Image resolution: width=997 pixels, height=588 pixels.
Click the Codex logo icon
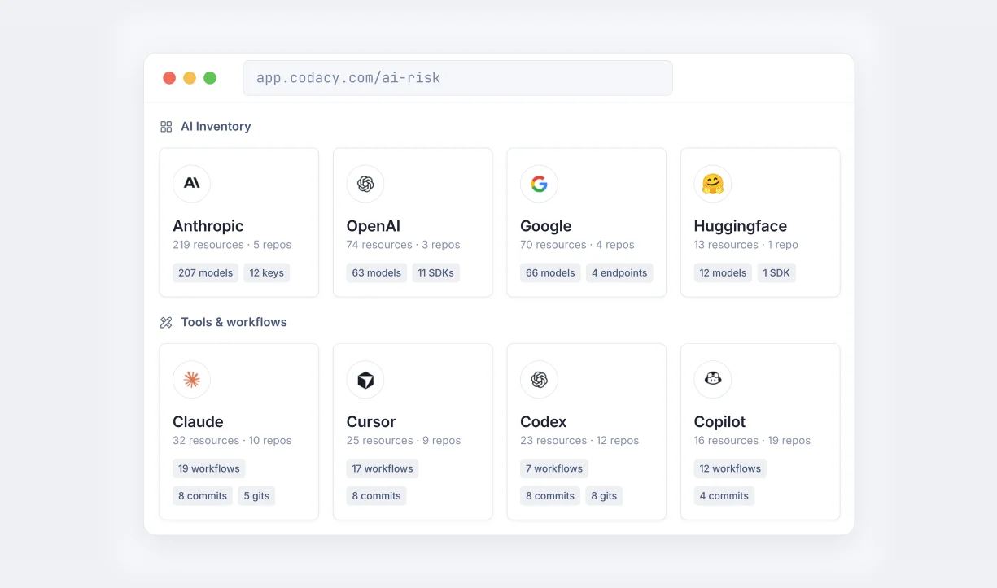[539, 380]
